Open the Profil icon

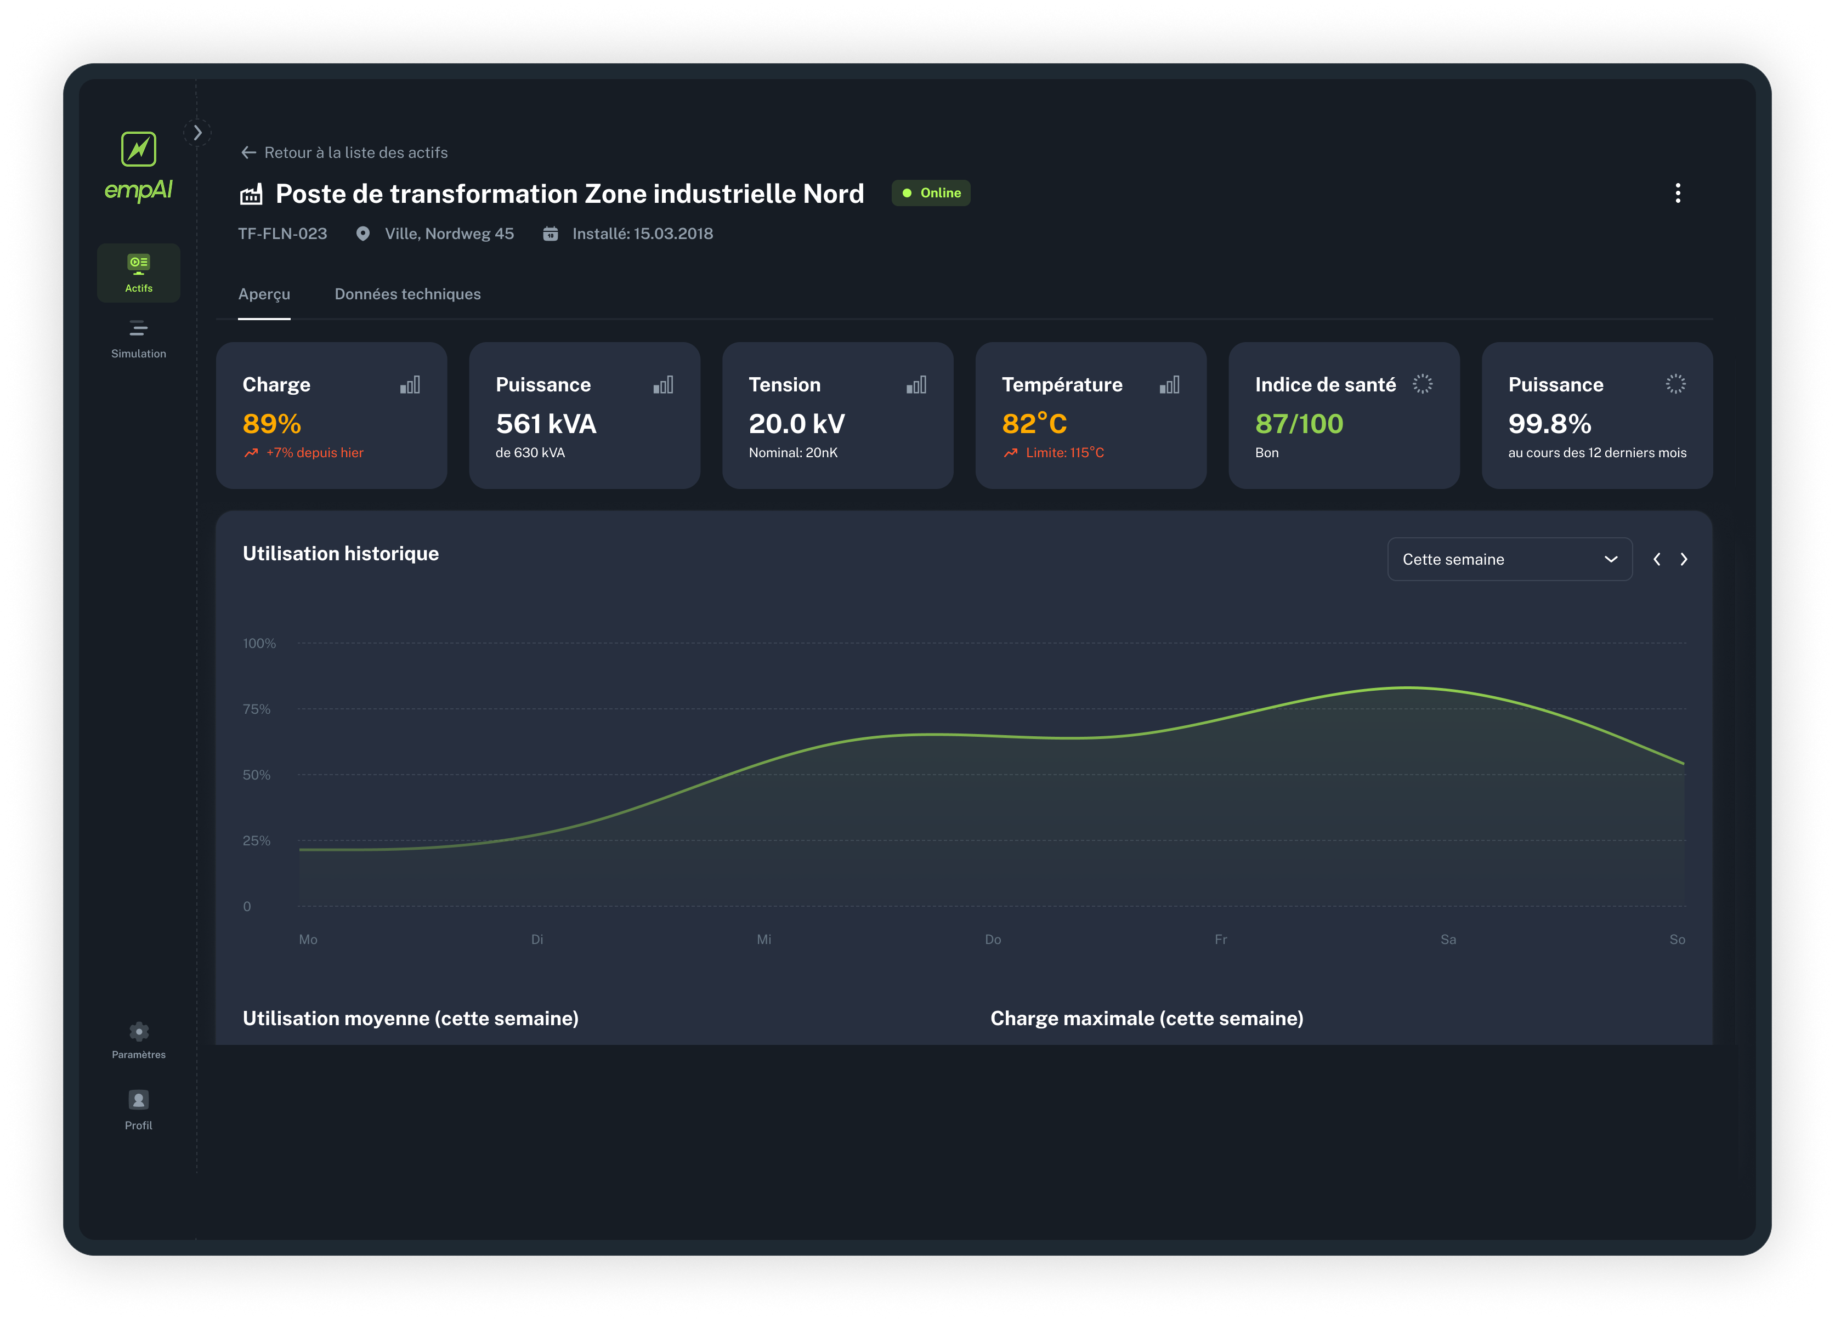coord(138,1100)
